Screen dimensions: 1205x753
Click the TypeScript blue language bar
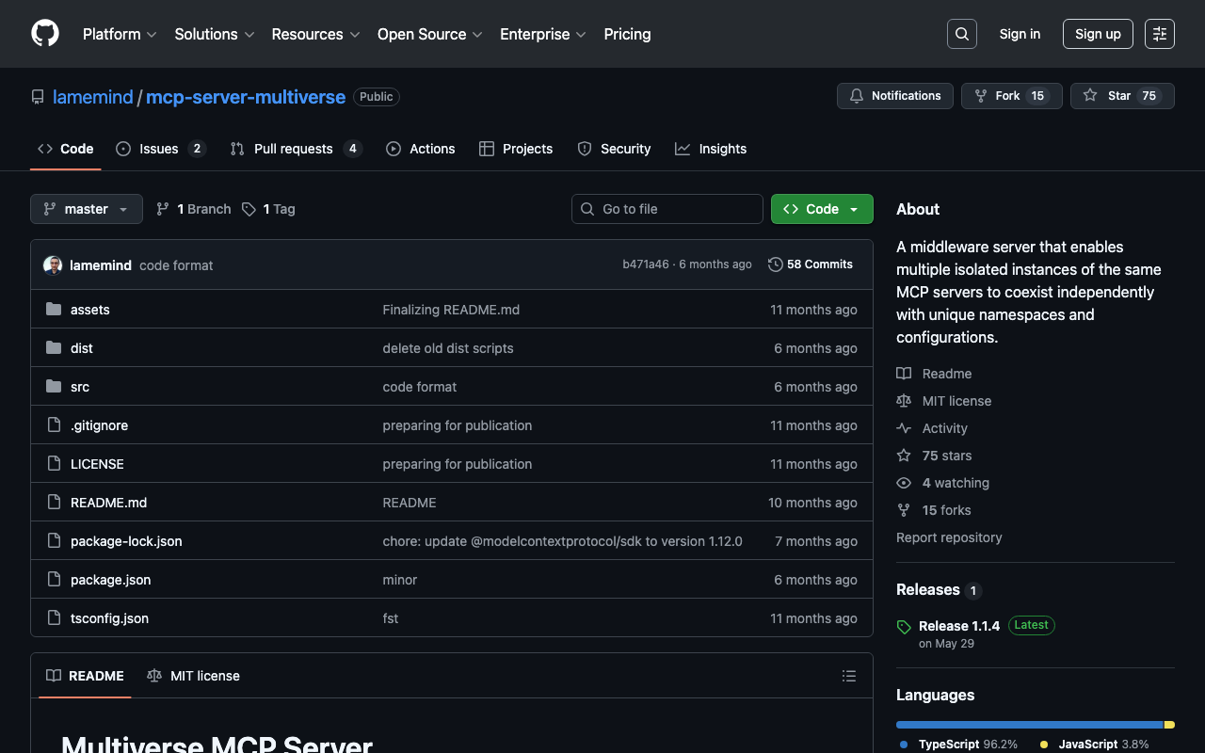(1029, 725)
